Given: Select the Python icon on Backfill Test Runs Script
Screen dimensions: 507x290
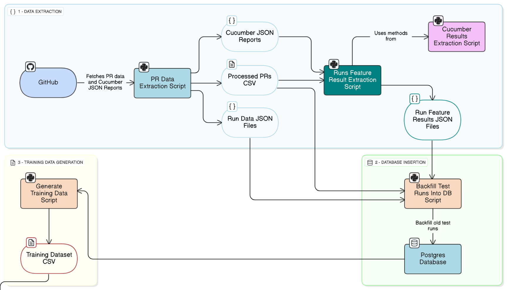Looking at the screenshot, I should (414, 177).
